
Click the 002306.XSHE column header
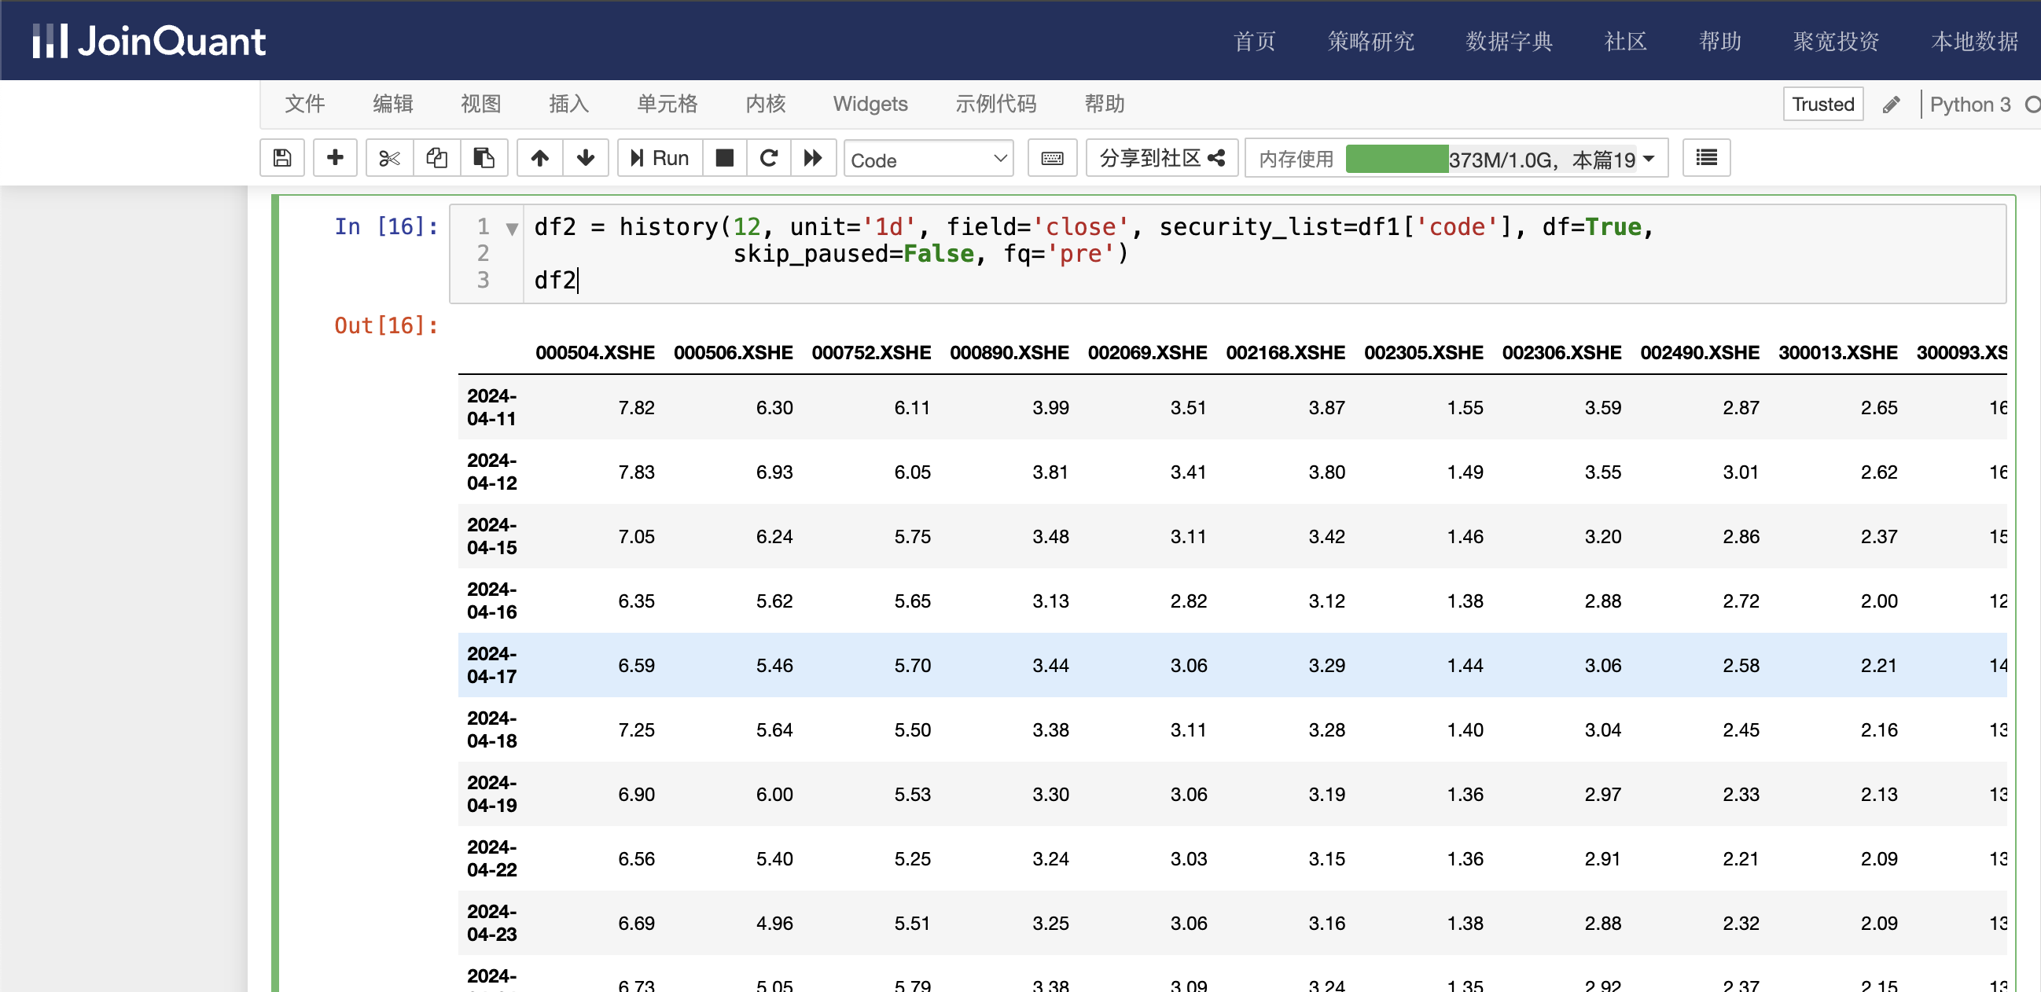click(x=1561, y=353)
